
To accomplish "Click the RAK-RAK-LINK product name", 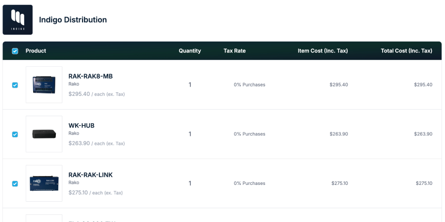I will (90, 175).
